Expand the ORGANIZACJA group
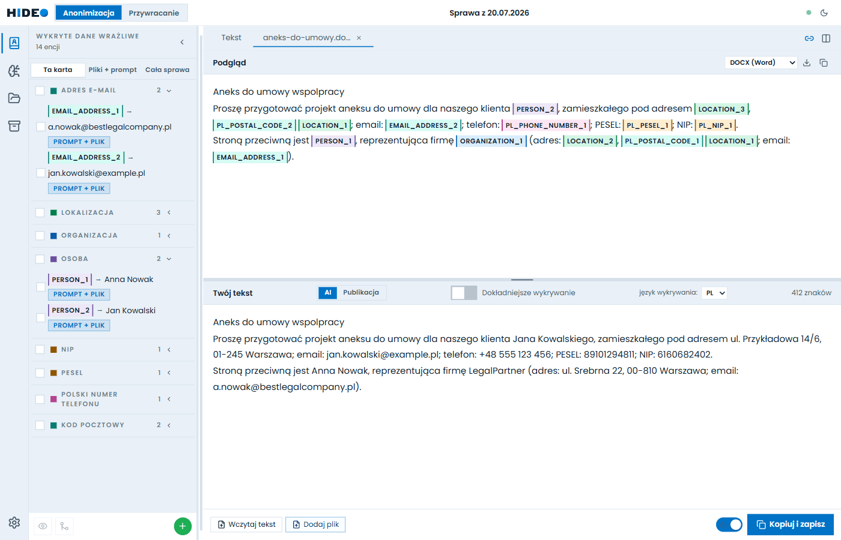This screenshot has width=841, height=540. (x=169, y=236)
